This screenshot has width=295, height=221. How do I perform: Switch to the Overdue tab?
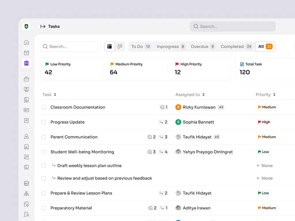pos(203,46)
